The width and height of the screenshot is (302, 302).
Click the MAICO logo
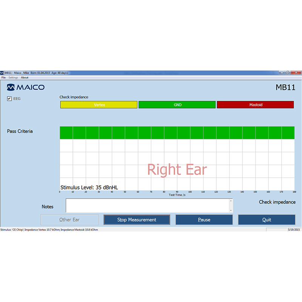click(26, 88)
